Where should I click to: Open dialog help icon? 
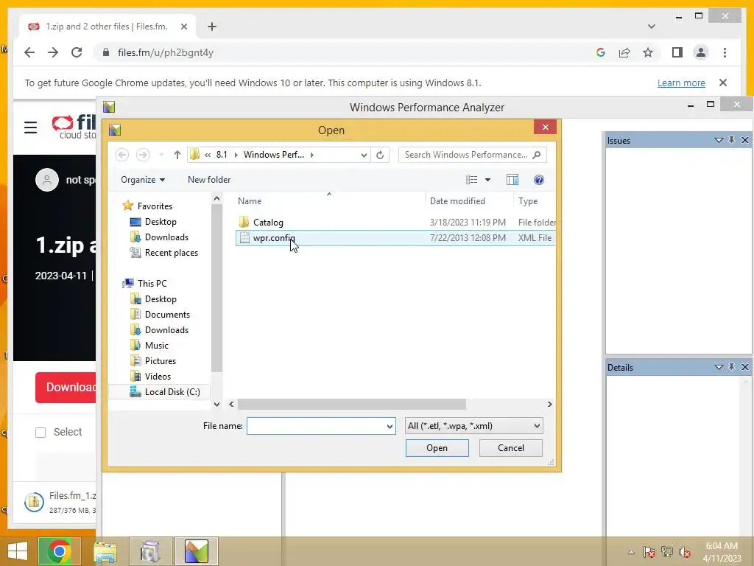tap(538, 180)
